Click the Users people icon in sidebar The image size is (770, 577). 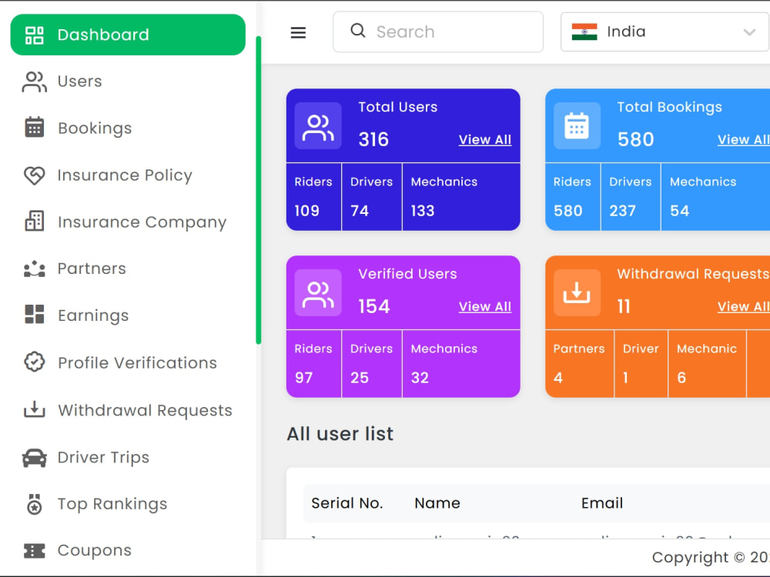point(35,82)
